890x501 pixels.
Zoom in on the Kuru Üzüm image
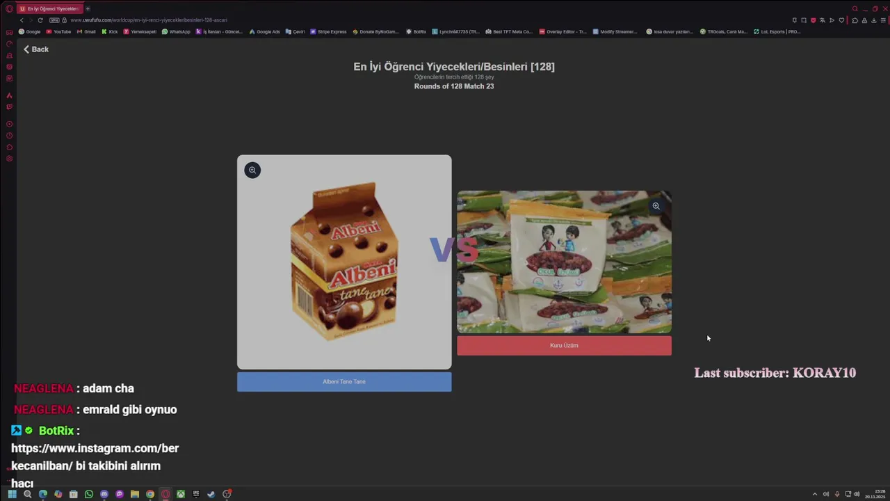pyautogui.click(x=656, y=206)
